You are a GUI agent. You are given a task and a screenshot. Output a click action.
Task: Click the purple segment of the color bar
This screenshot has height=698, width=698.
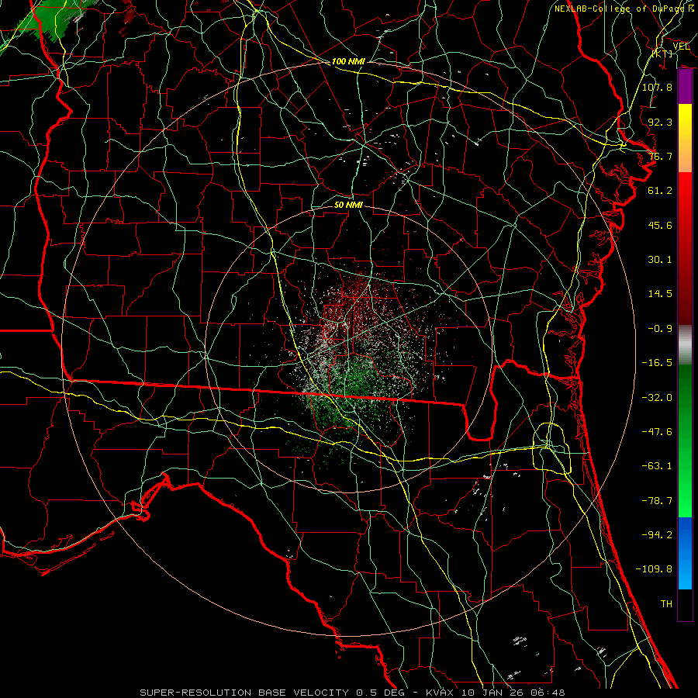(685, 87)
